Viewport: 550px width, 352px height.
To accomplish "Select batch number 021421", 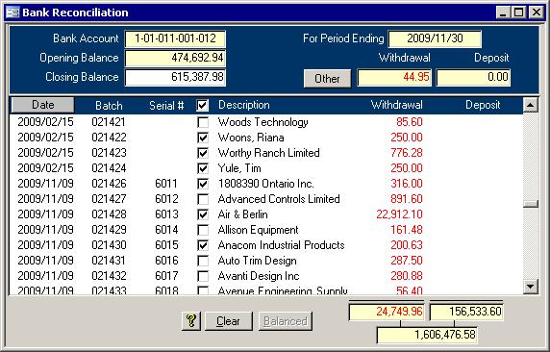I will [109, 122].
